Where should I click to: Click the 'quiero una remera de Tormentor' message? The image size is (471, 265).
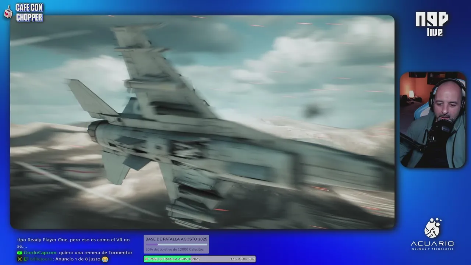(96, 252)
